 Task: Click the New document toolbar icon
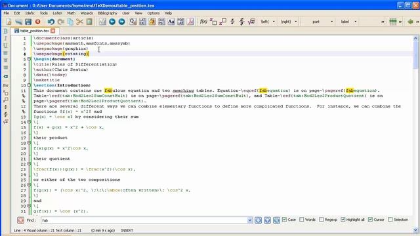[x=9, y=22]
